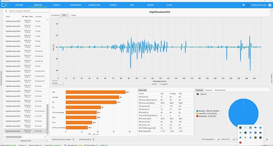Viewport: 273px width, 146px height.
Task: Switch to the CAPTURE tab
Action: point(19,5)
